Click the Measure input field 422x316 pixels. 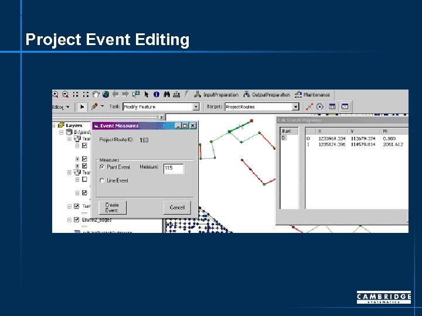tap(173, 169)
